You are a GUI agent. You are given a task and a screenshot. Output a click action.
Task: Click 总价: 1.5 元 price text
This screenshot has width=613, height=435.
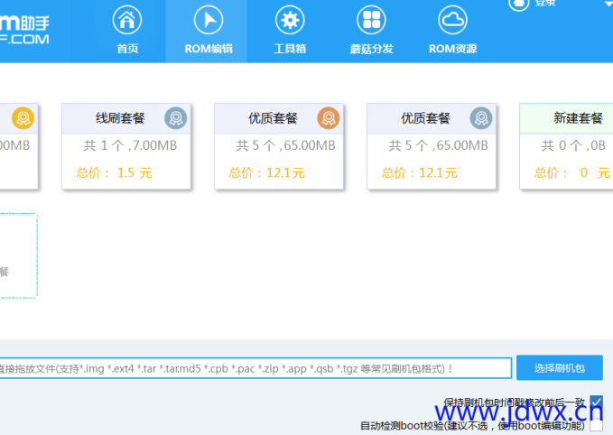click(114, 172)
